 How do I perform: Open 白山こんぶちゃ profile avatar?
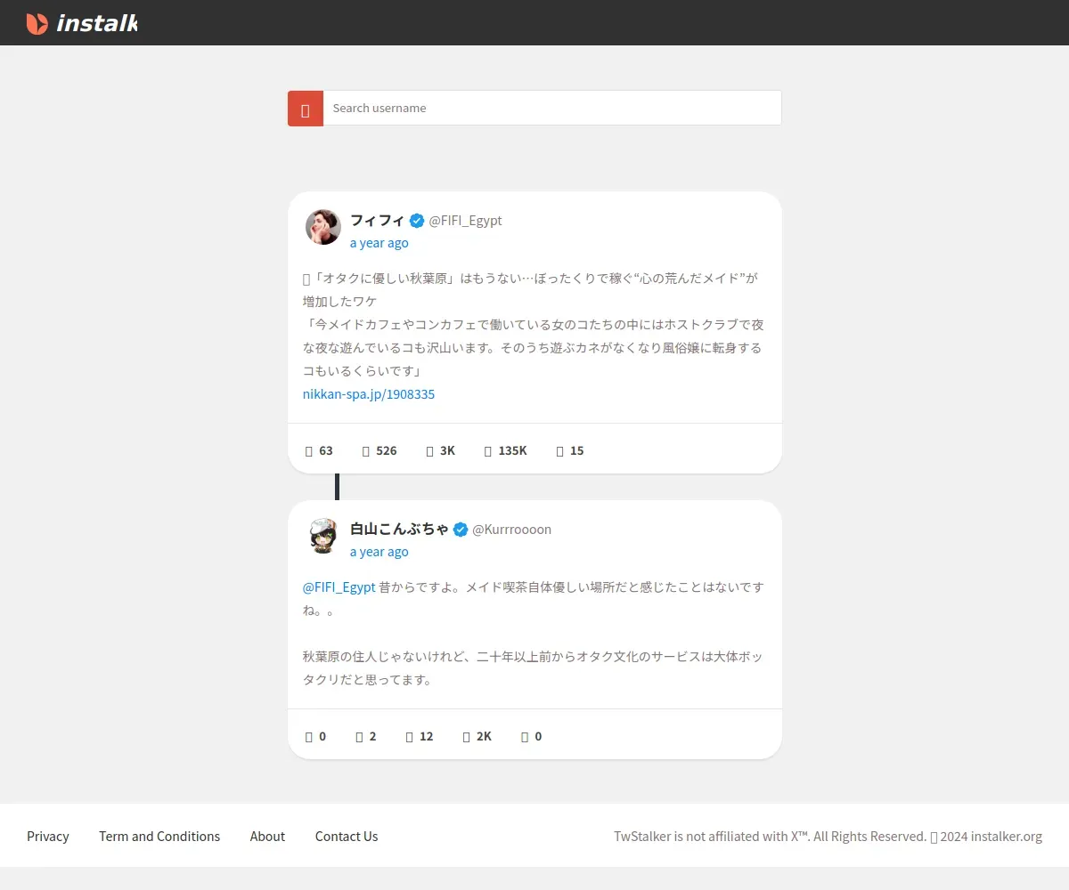(323, 536)
